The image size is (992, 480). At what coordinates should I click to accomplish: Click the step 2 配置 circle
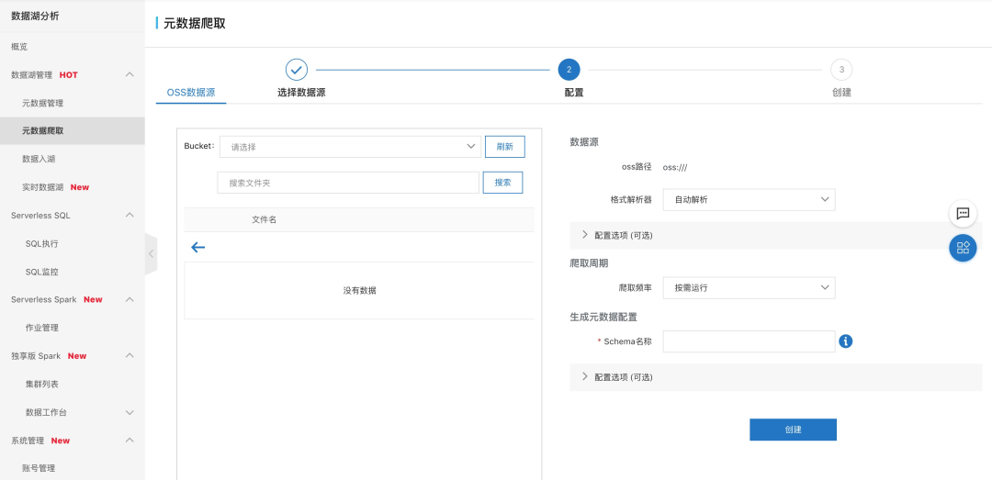(x=569, y=70)
